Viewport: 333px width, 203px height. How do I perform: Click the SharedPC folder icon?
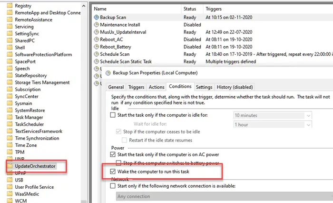click(10, 41)
